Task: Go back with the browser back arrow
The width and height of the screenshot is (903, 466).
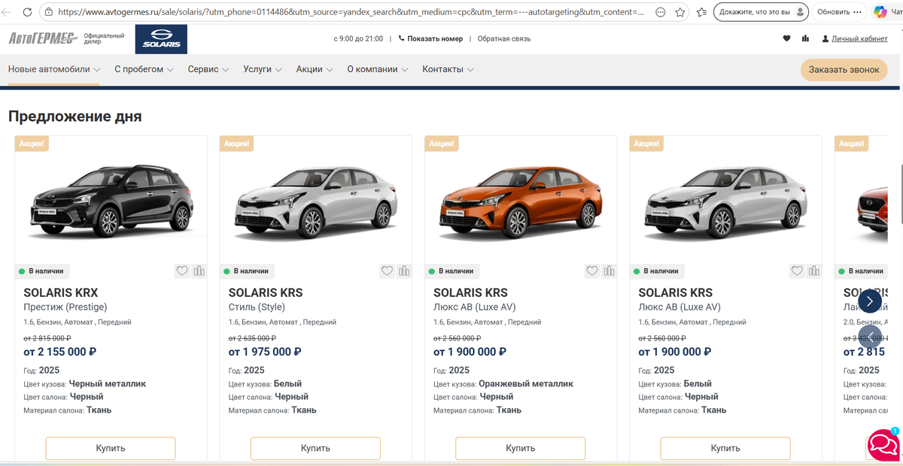Action: click(x=7, y=13)
